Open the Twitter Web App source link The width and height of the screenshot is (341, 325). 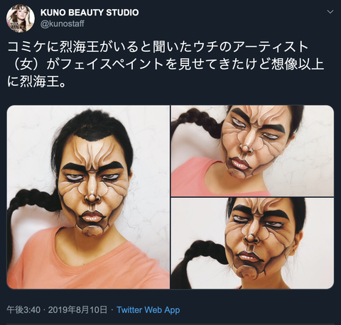pyautogui.click(x=148, y=309)
